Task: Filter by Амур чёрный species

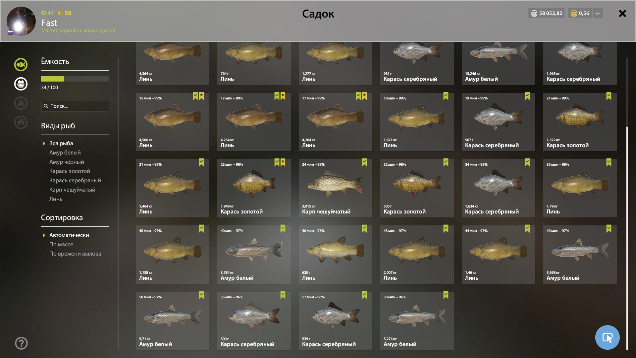Action: coord(67,162)
